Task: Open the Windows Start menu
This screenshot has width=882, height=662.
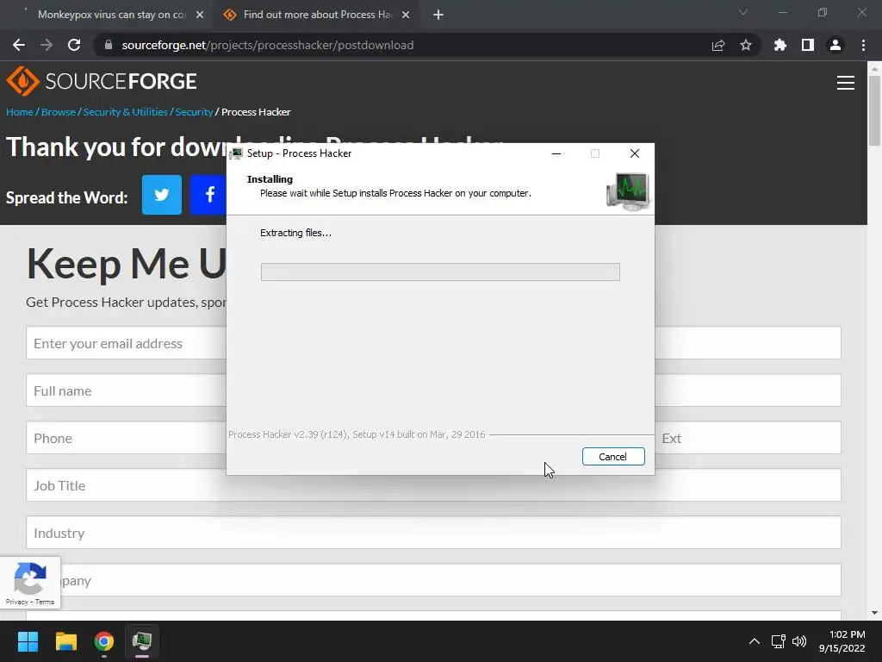Action: (x=28, y=641)
